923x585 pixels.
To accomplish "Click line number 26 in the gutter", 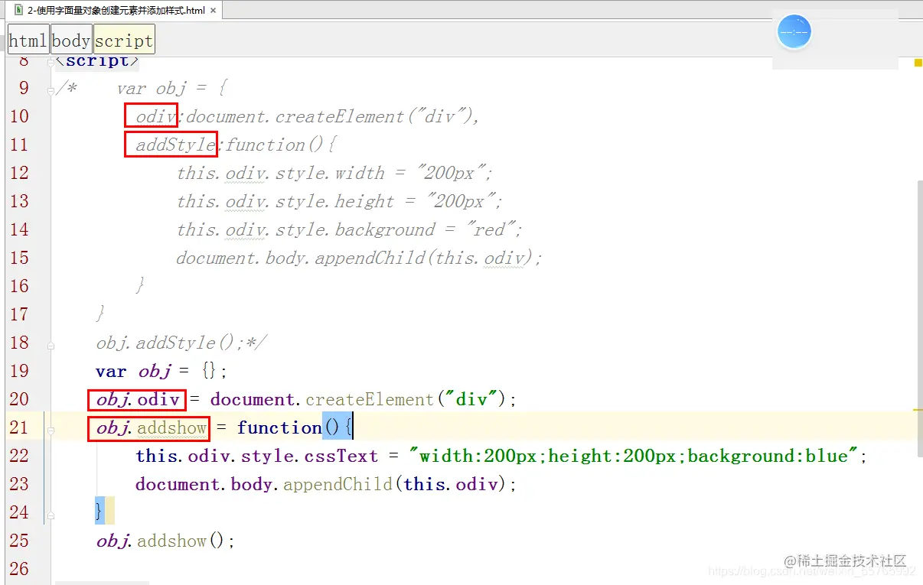I will point(19,569).
